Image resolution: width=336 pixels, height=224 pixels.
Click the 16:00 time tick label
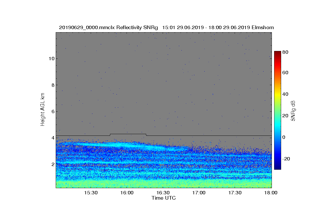(127, 193)
